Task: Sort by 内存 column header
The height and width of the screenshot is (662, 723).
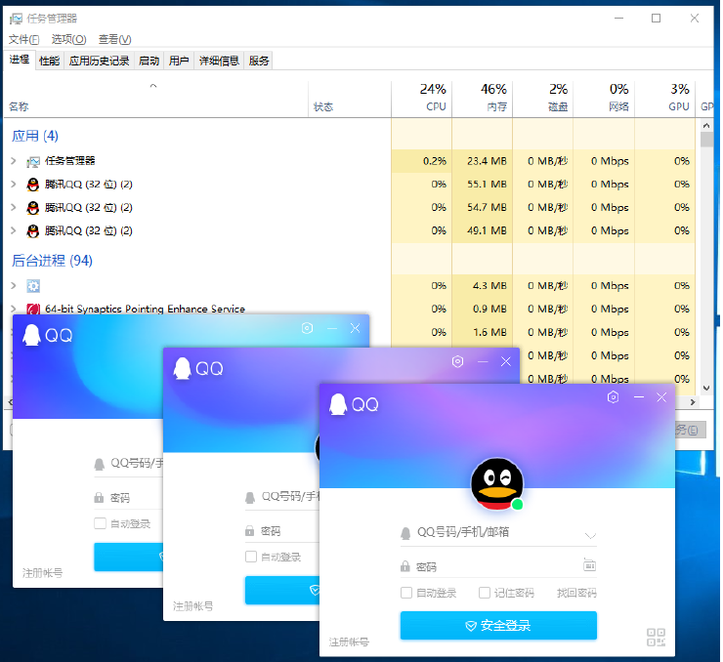Action: tap(483, 98)
